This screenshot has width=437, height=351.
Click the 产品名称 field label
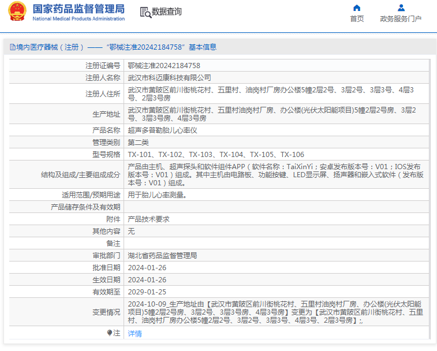click(106, 130)
